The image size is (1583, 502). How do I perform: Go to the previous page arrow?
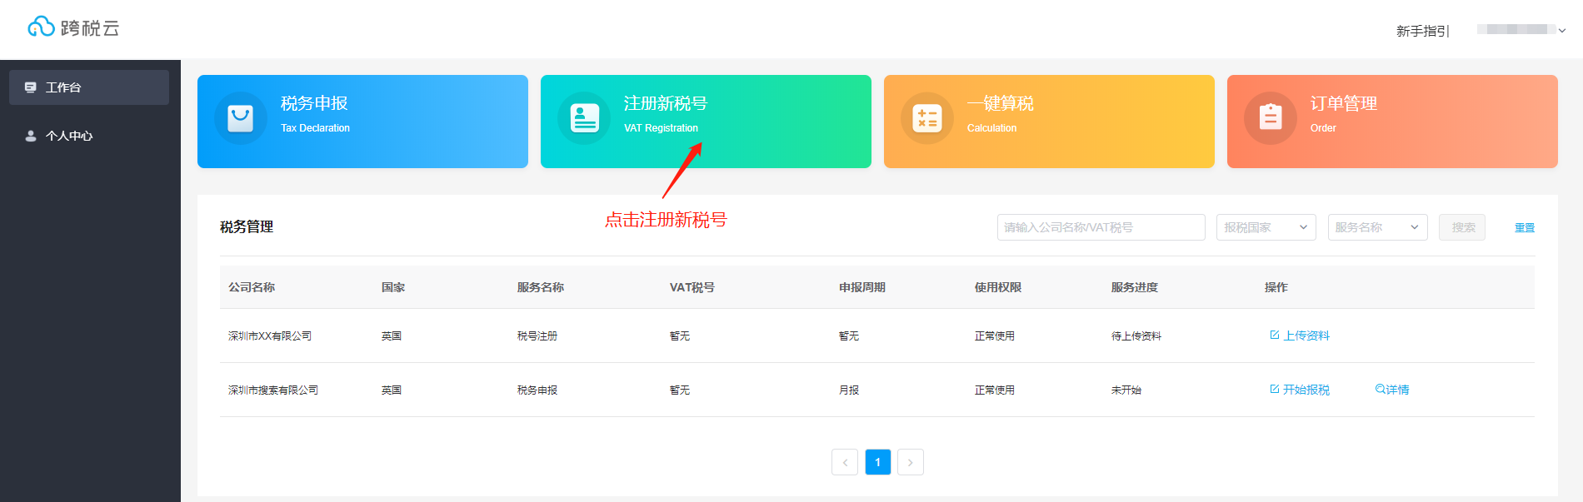pos(845,462)
